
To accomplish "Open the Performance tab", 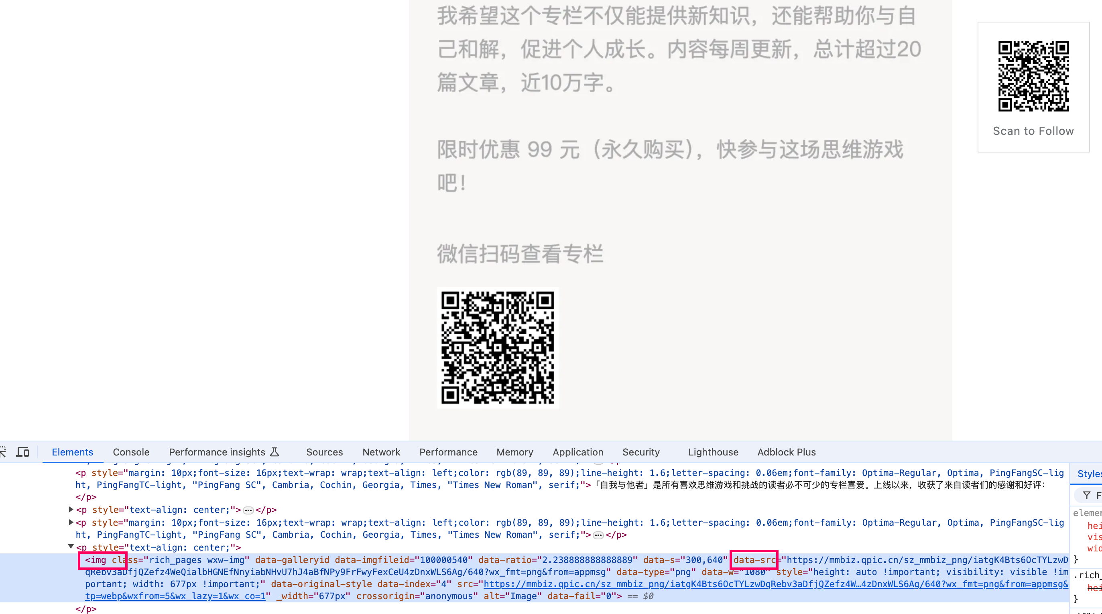I will click(x=448, y=452).
